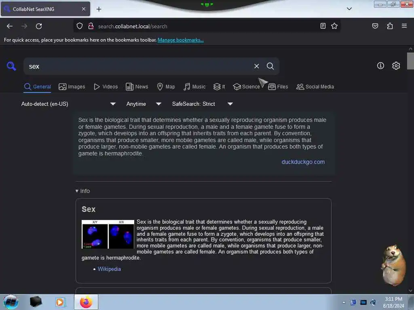The width and height of the screenshot is (414, 310).
Task: Click Firefox taskbar icon
Action: coord(86,302)
